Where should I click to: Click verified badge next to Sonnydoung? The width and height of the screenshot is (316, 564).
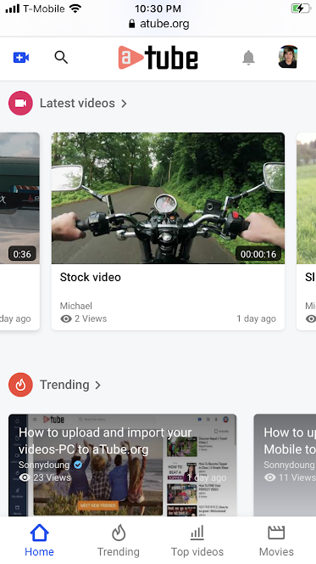click(77, 465)
